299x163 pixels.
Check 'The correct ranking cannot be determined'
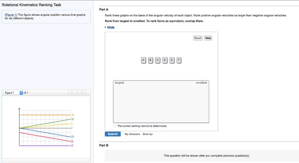[115, 126]
